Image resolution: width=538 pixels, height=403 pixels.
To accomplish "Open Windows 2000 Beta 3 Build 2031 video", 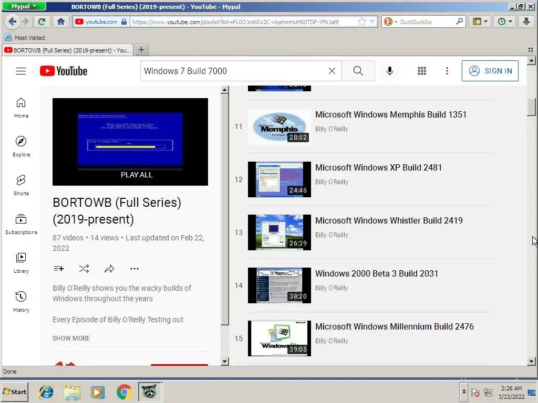I will 376,273.
